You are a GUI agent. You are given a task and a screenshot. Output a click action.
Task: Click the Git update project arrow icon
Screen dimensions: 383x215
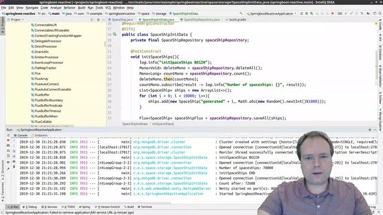click(346, 14)
